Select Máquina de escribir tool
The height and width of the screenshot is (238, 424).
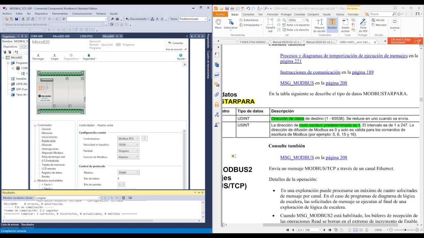coord(319,25)
